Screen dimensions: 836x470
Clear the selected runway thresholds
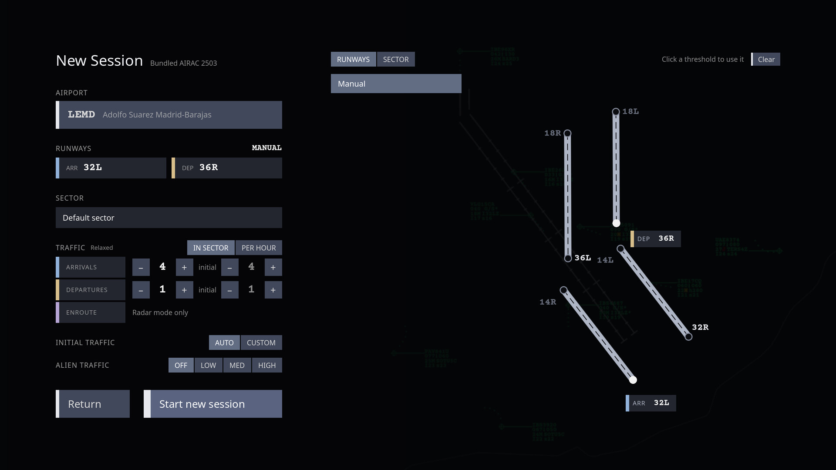(766, 59)
